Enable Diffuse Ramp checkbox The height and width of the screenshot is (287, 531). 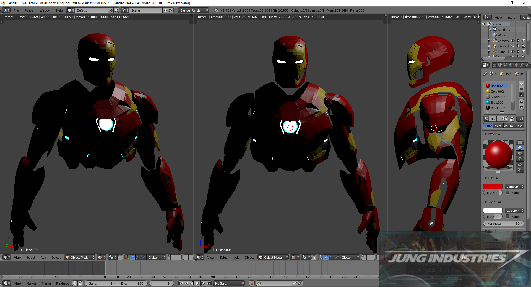507,192
